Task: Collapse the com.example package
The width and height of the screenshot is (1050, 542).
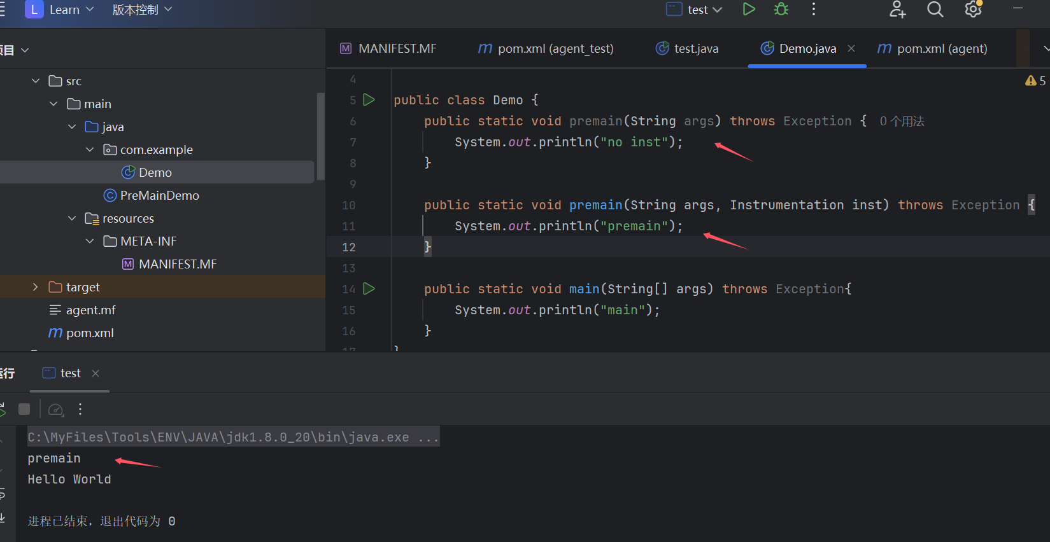Action: pyautogui.click(x=90, y=149)
